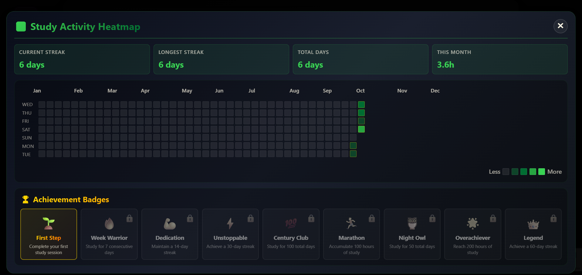The height and width of the screenshot is (275, 582).
Task: Open the This Month 3.6h stat card
Action: (x=499, y=59)
